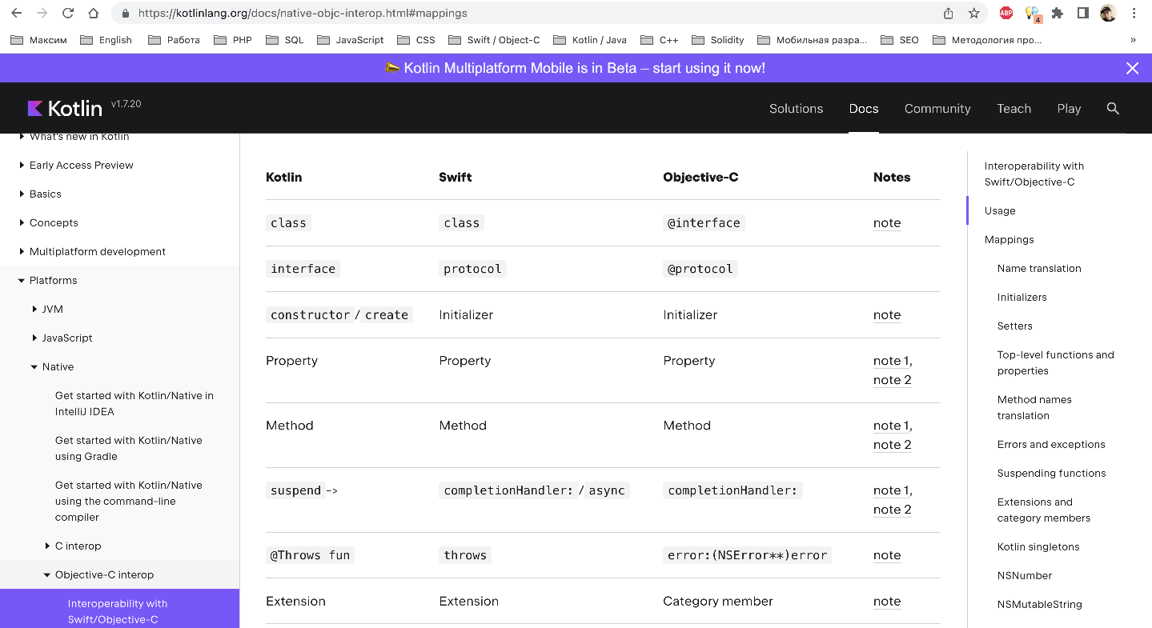Go back to the previous page
1152x628 pixels.
17,14
